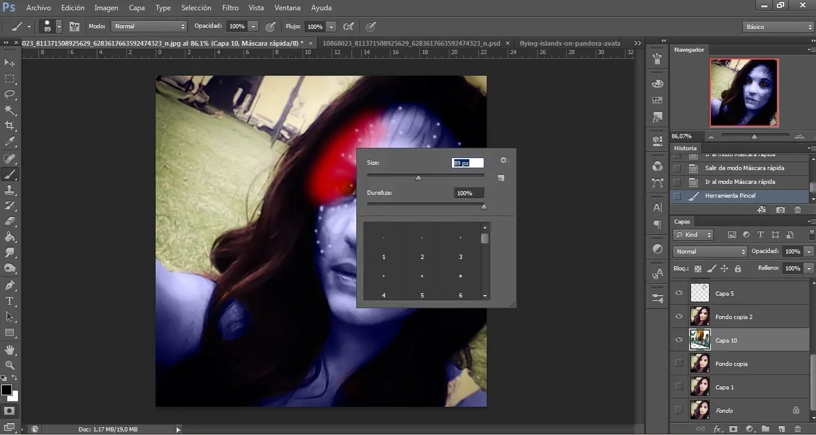
Task: Open the brush Modo blending dropdown
Action: 150,26
